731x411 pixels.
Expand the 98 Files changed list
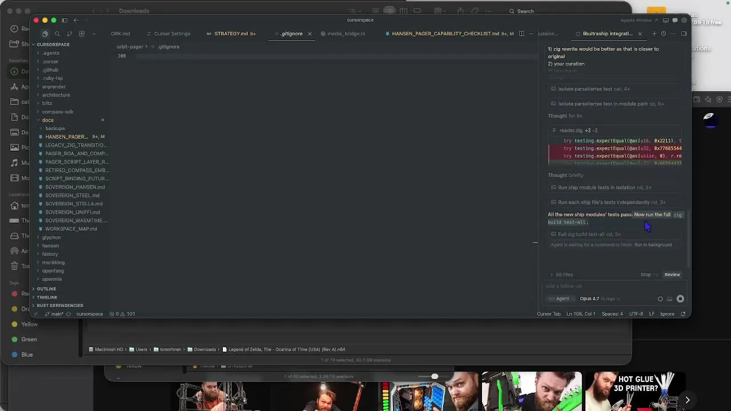[562, 275]
